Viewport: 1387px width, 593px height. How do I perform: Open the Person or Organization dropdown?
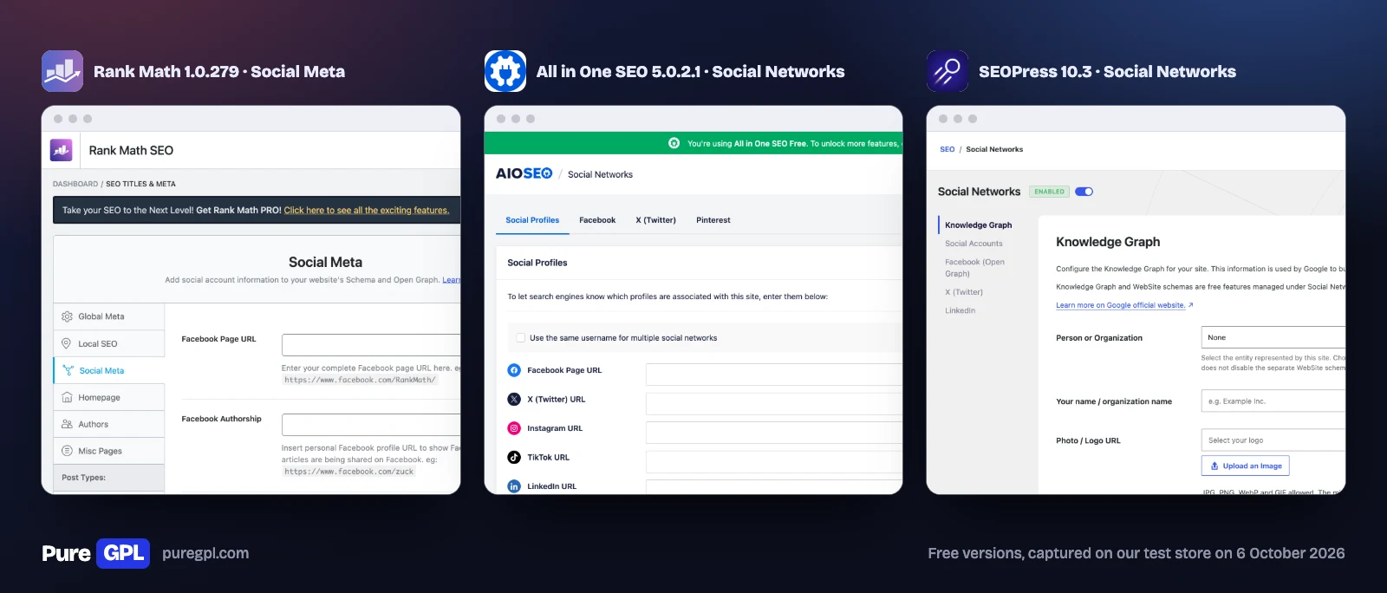pyautogui.click(x=1273, y=337)
